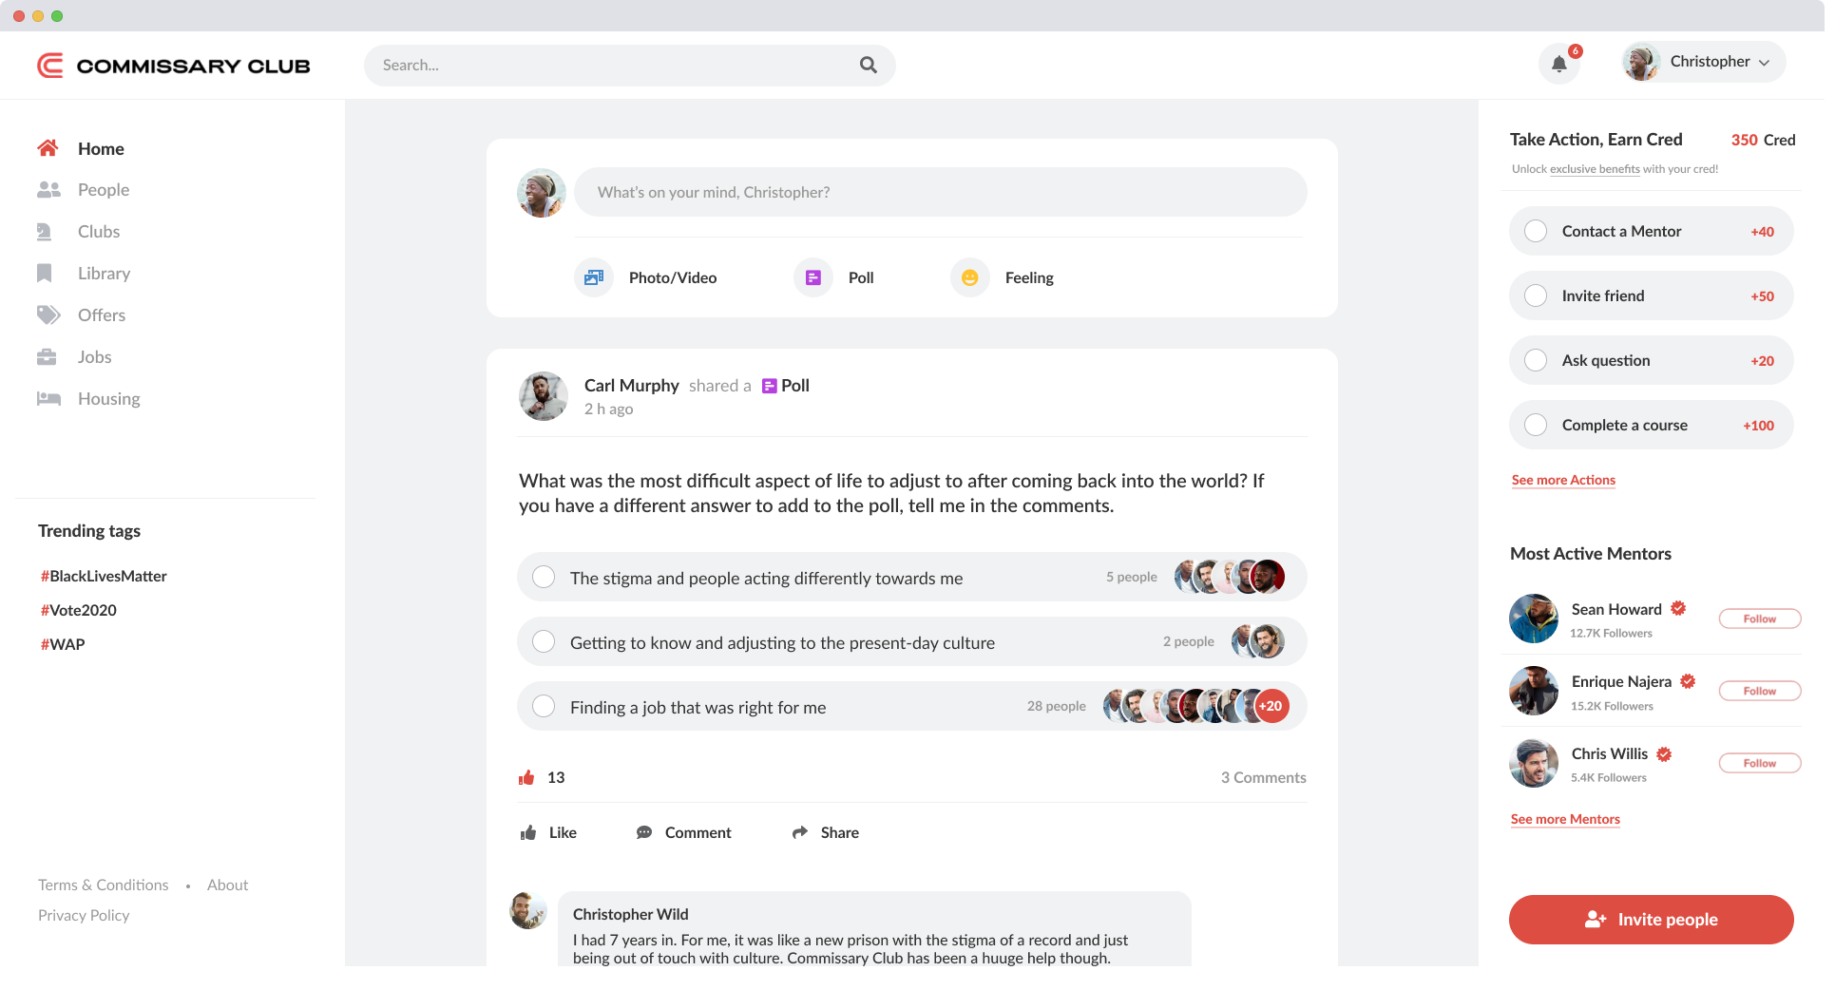Viewport: 1835px width, 990px height.
Task: Click the search magnifier icon
Action: click(868, 65)
